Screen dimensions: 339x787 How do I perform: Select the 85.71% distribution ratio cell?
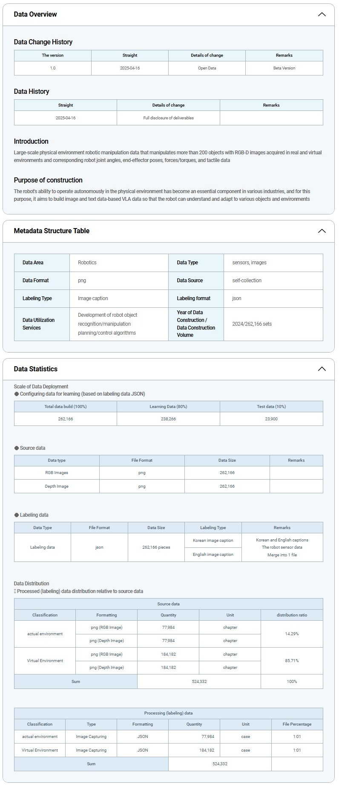point(292,661)
